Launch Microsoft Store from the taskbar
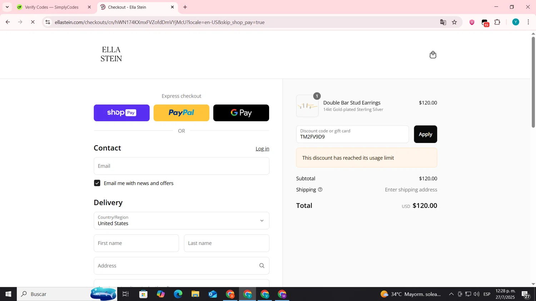This screenshot has width=536, height=301. tap(143, 294)
